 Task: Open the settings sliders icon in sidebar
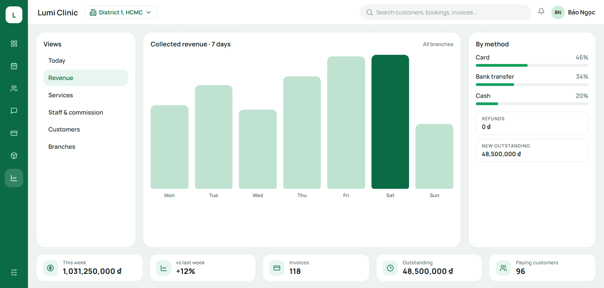click(x=14, y=272)
